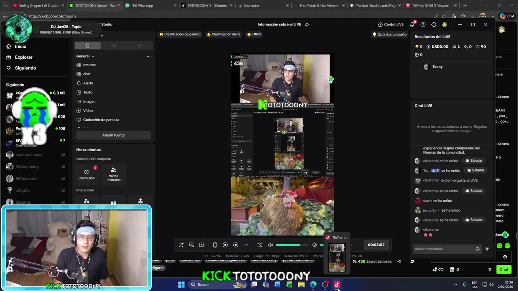
Task: Open the Coemisión tool
Action: 87,174
